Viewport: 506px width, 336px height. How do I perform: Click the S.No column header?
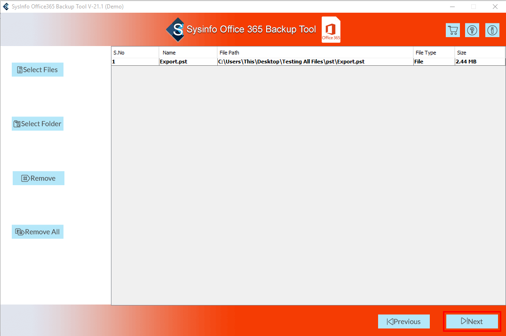[135, 53]
